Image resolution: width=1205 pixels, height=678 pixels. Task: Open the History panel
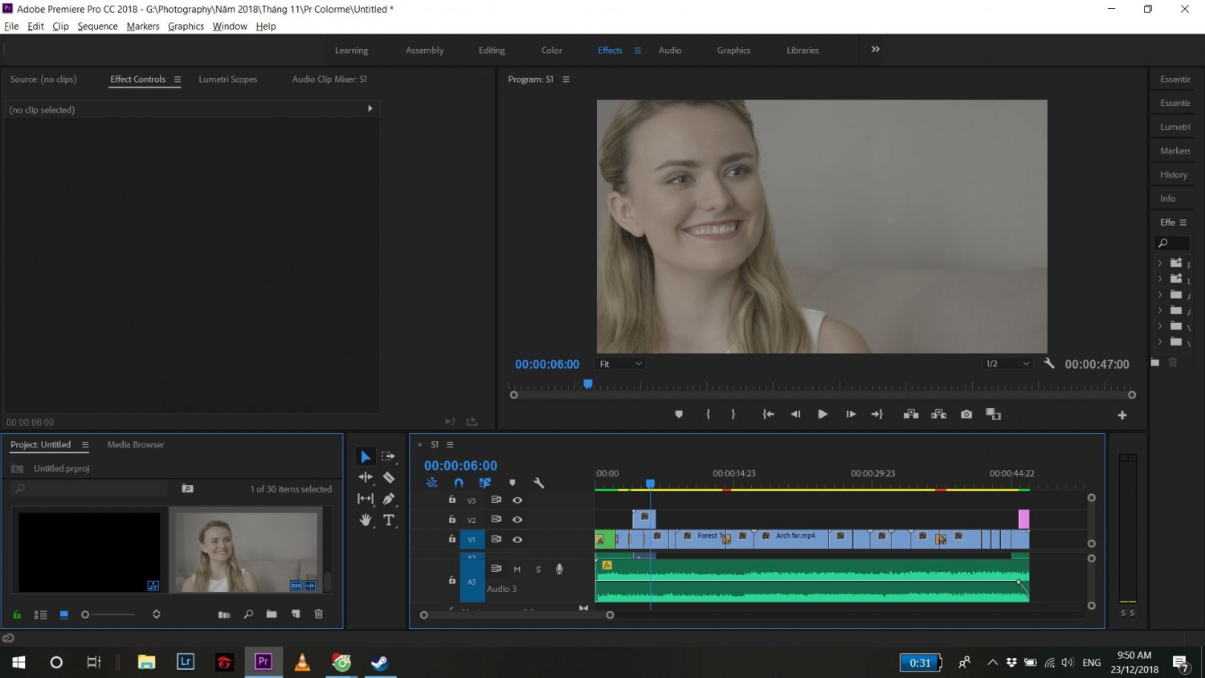1174,175
